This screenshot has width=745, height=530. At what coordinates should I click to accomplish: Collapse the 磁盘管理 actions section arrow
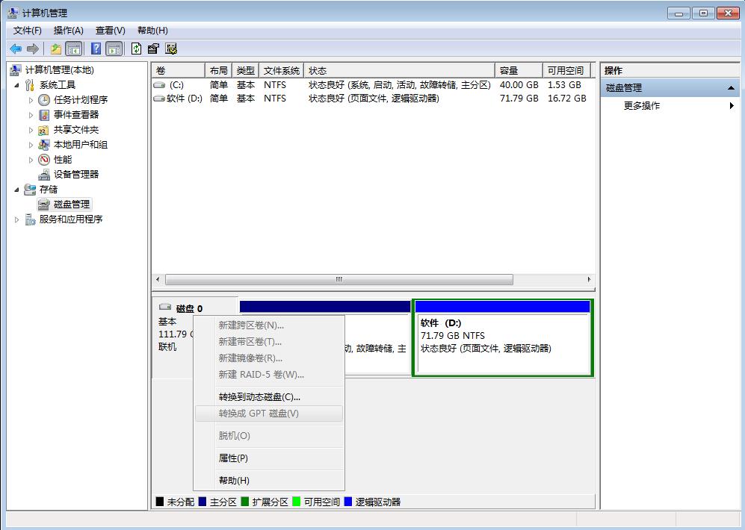[731, 88]
